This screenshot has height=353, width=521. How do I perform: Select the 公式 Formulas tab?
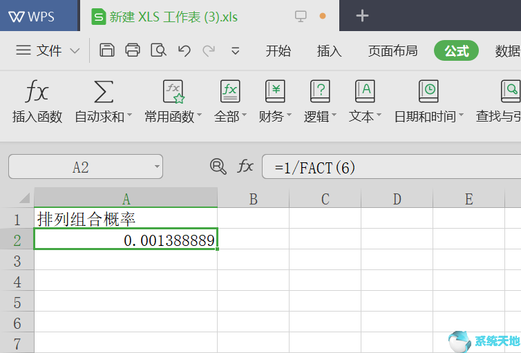[x=456, y=50]
